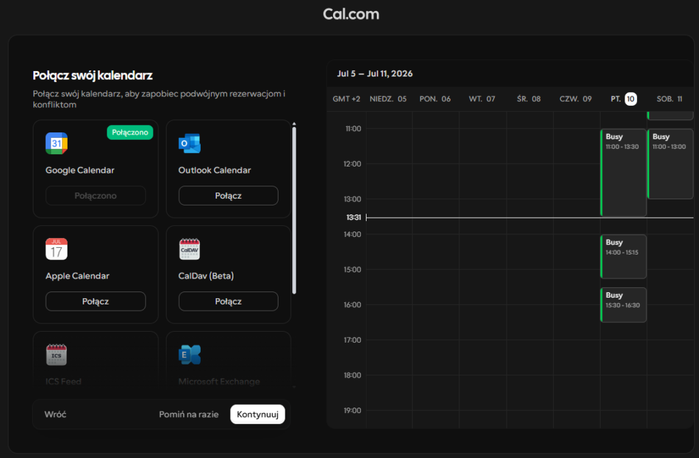The height and width of the screenshot is (458, 699).
Task: Select the NIEDZ. 05 day header
Action: (388, 99)
